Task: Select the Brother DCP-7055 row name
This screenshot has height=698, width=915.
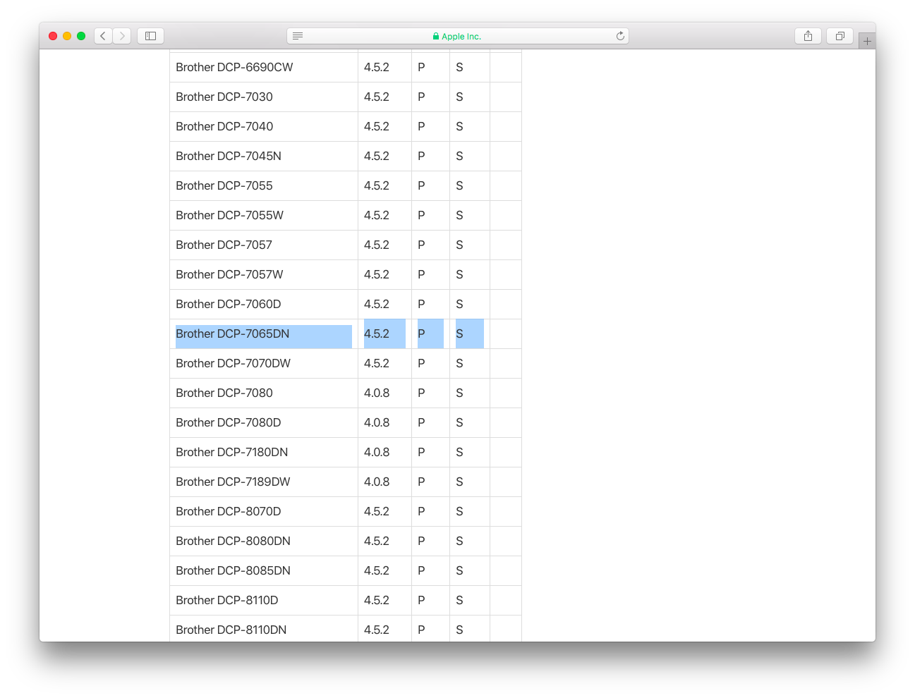Action: click(x=224, y=186)
